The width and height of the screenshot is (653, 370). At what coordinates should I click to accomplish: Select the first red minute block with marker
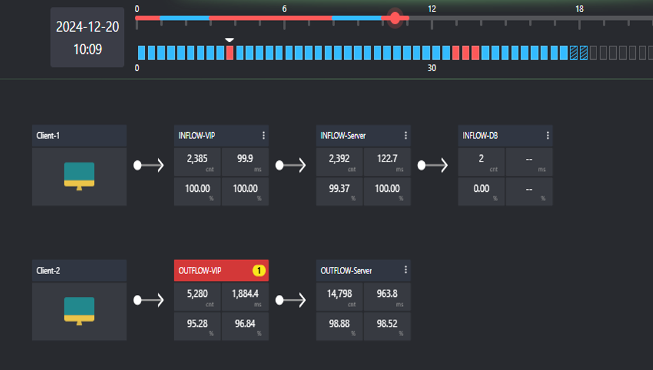pyautogui.click(x=230, y=53)
